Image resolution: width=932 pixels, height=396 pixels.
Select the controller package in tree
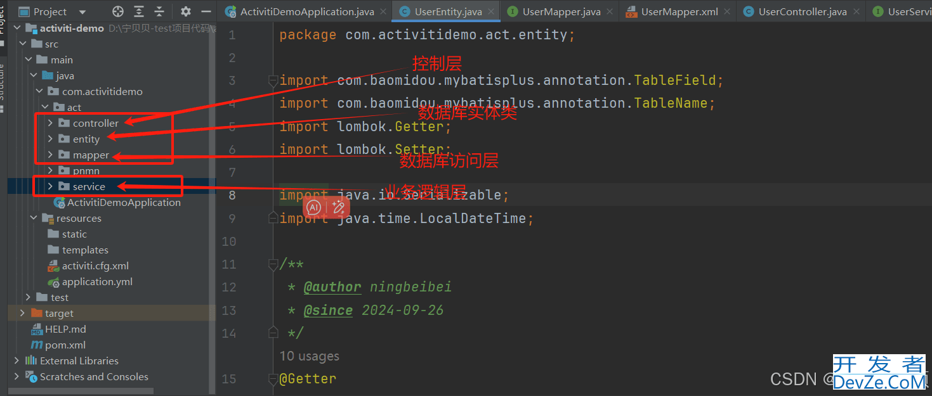tap(96, 123)
